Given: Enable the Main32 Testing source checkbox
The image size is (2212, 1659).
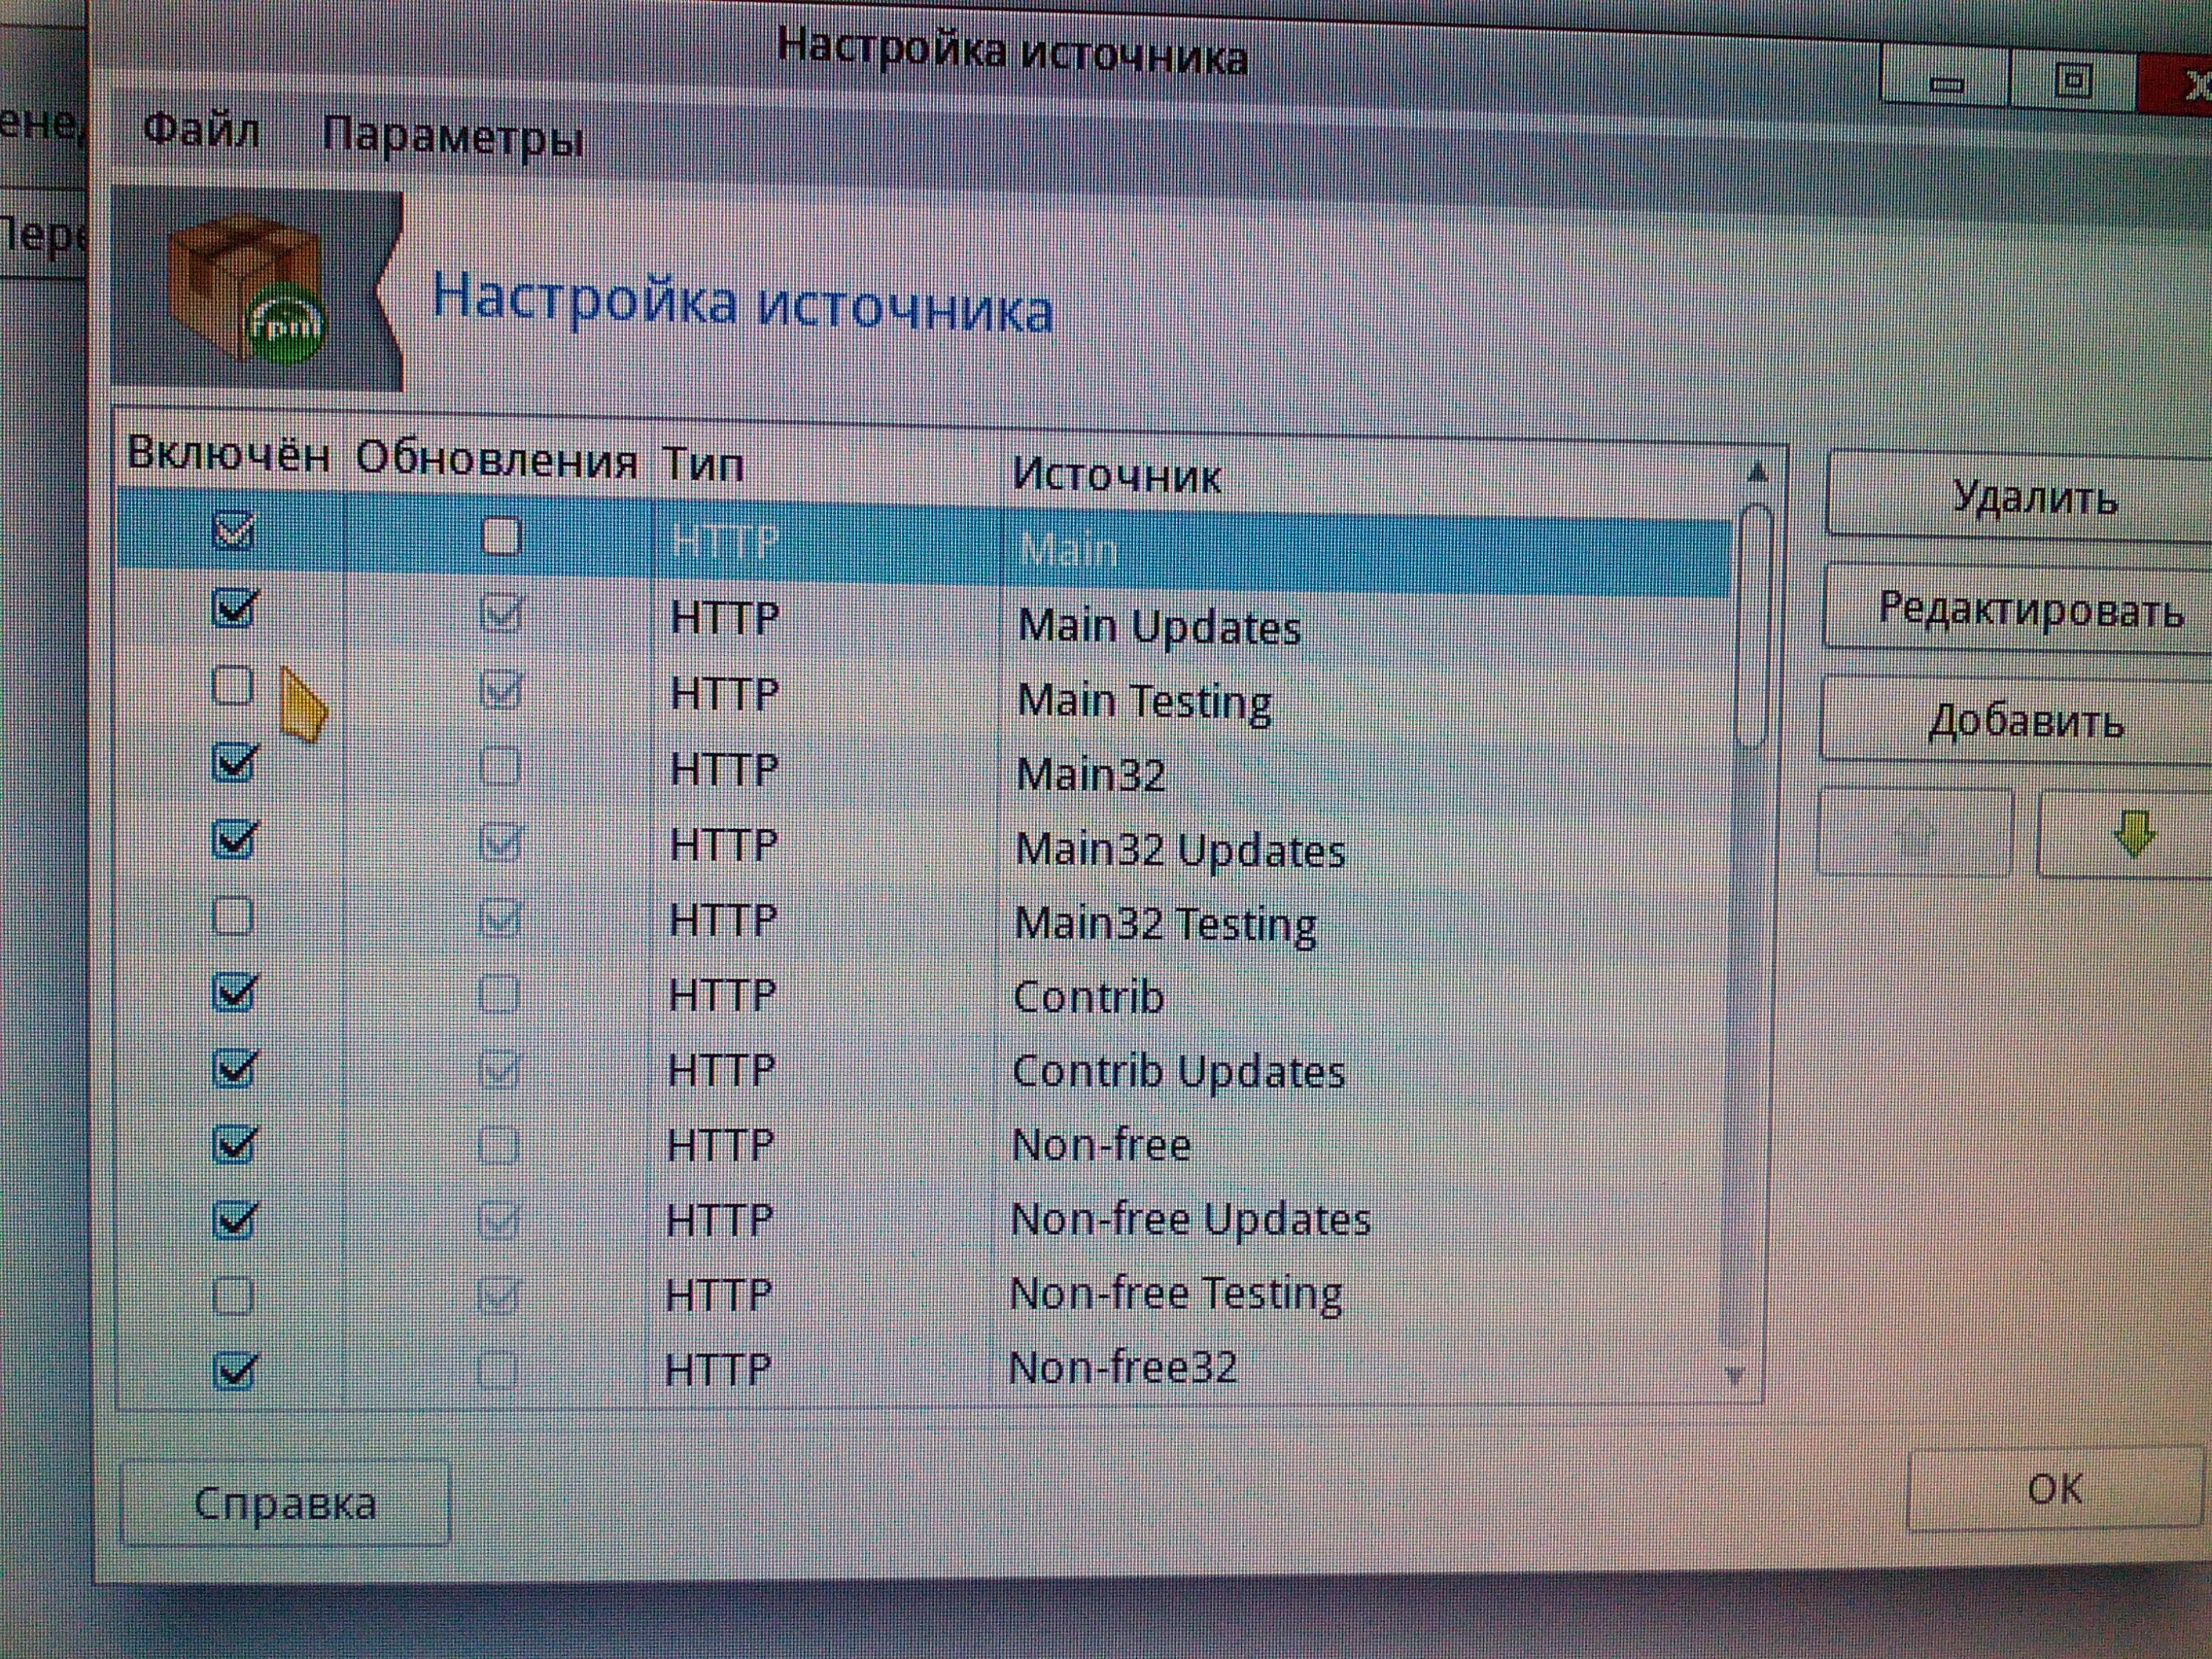Looking at the screenshot, I should click(233, 916).
